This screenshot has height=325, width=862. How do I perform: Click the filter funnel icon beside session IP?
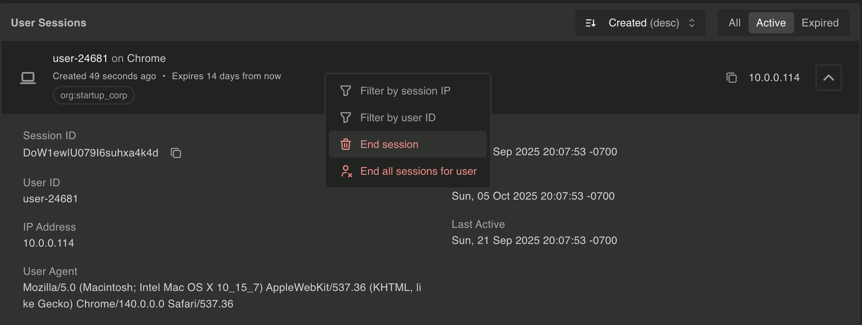click(346, 91)
